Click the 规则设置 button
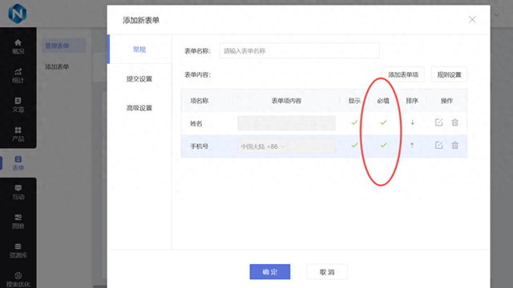This screenshot has width=513, height=288. click(449, 74)
